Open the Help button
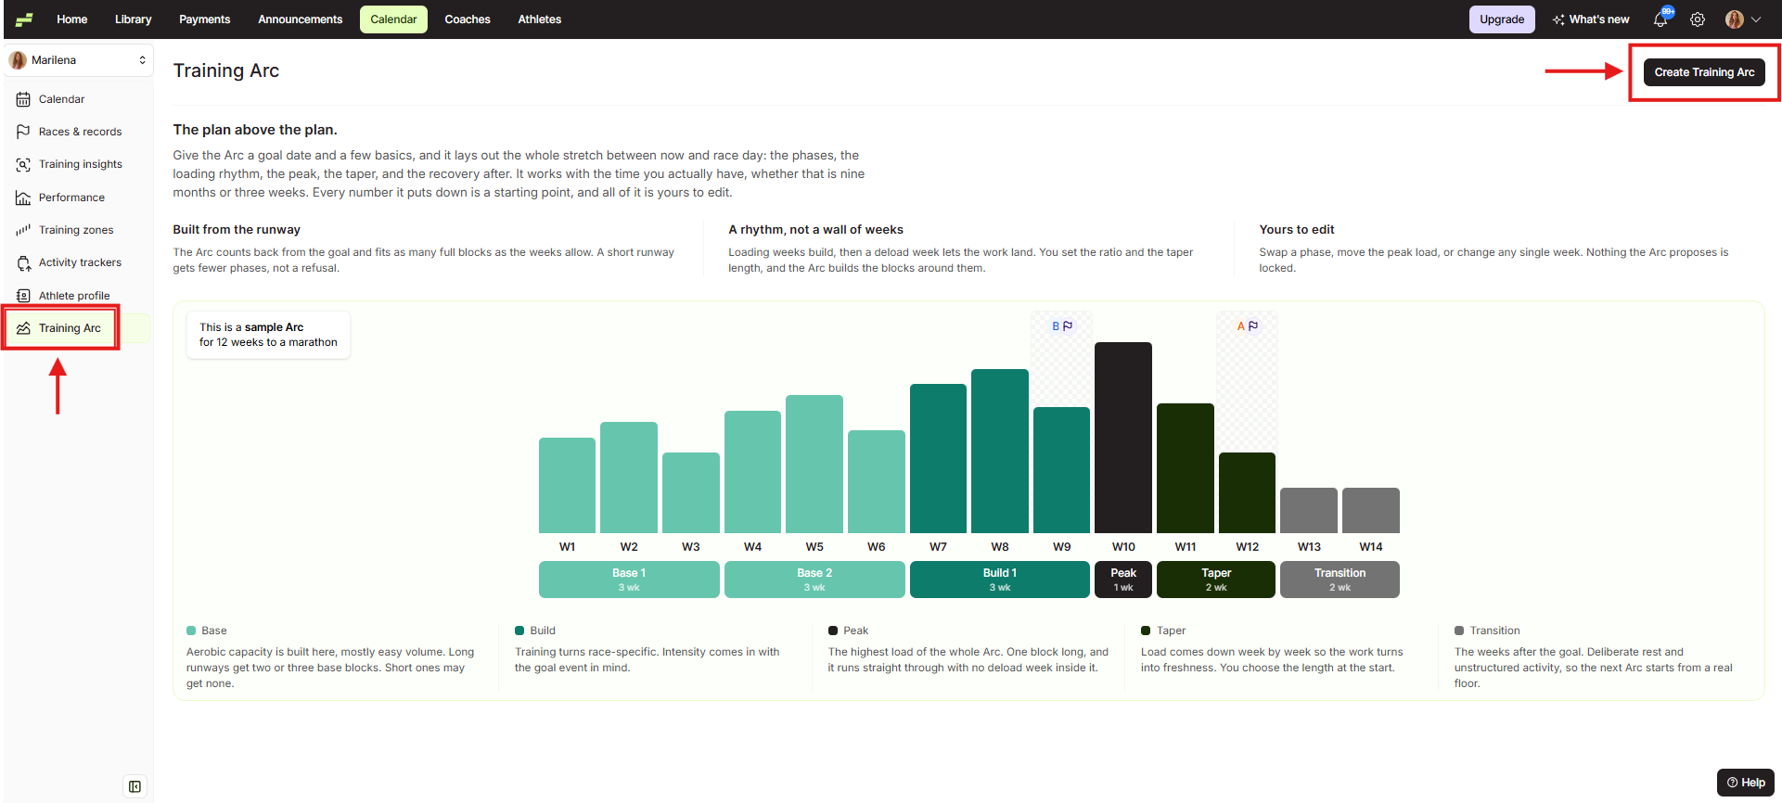The width and height of the screenshot is (1782, 803). point(1746,783)
